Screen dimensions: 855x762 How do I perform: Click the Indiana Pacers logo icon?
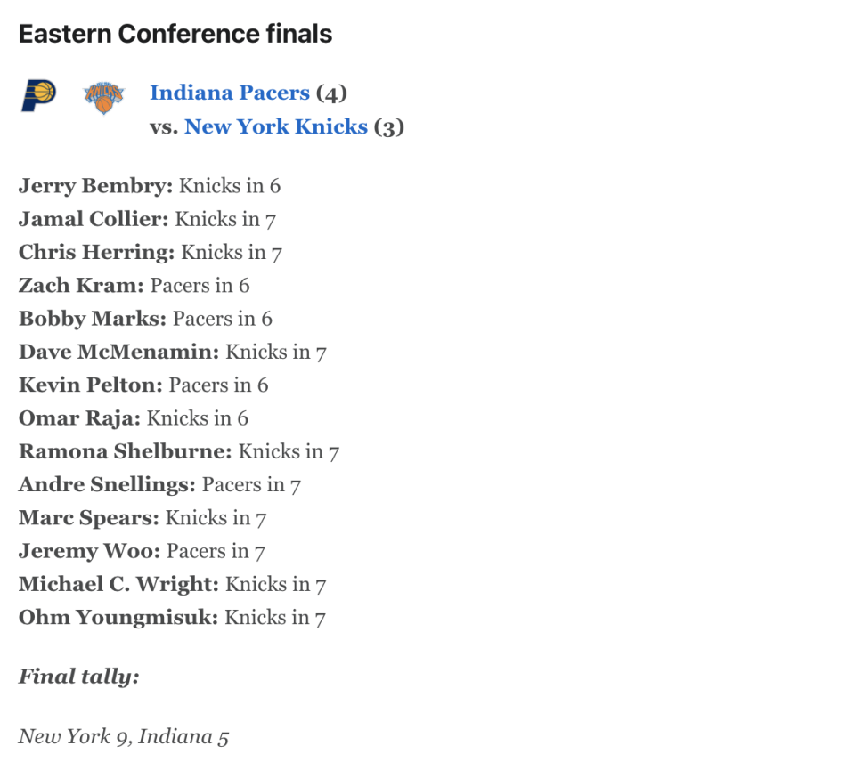38,95
